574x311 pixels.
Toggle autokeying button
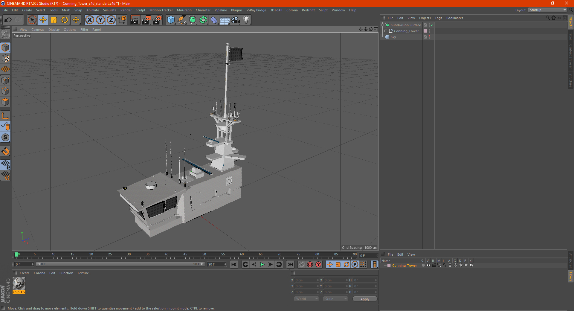coord(310,264)
